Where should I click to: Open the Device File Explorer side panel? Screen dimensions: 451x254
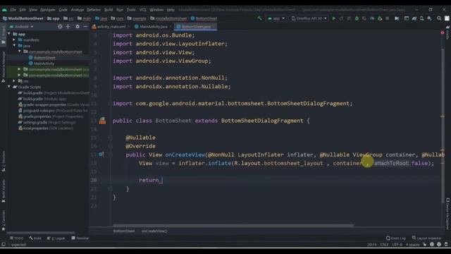(x=448, y=213)
